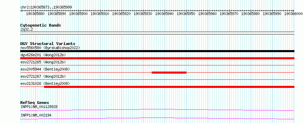The image size is (304, 123).
Task: Click ruler position 190365960
Action: [x=207, y=14]
